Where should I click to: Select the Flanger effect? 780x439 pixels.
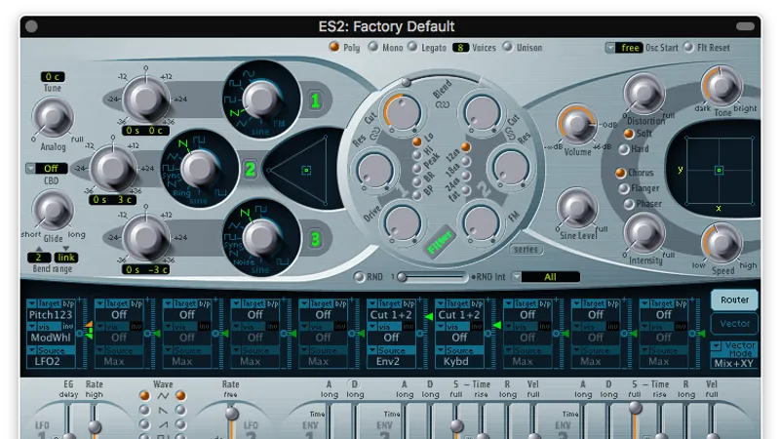pos(623,188)
